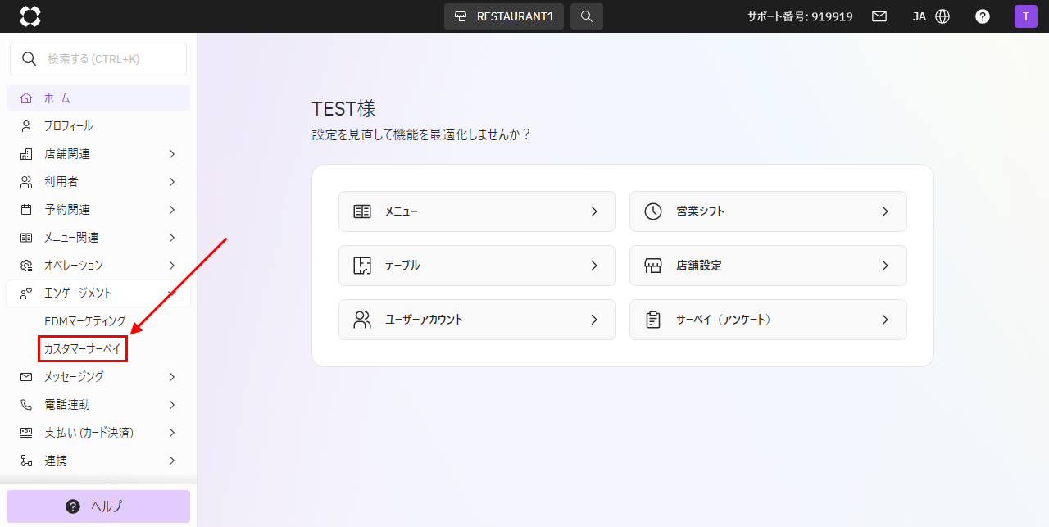1049x527 pixels.
Task: Expand the 店舗関連 sidebar section
Action: pos(98,154)
